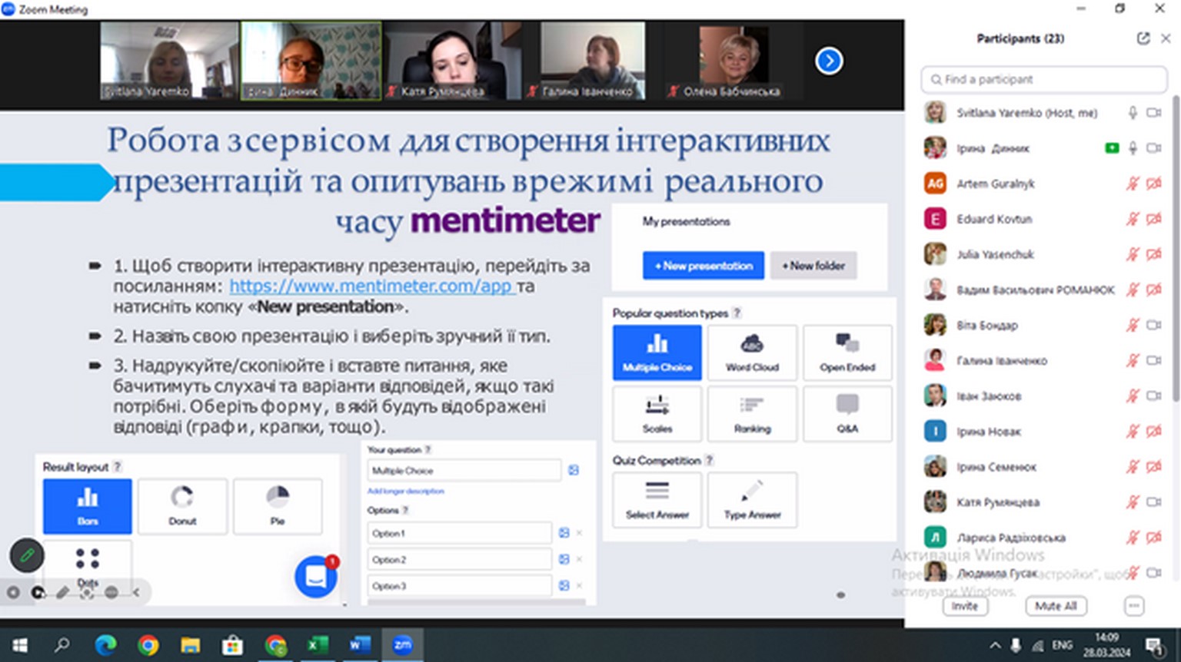Screen dimensions: 1181x662
Task: Switch input language via ENG indicator
Action: [1063, 645]
